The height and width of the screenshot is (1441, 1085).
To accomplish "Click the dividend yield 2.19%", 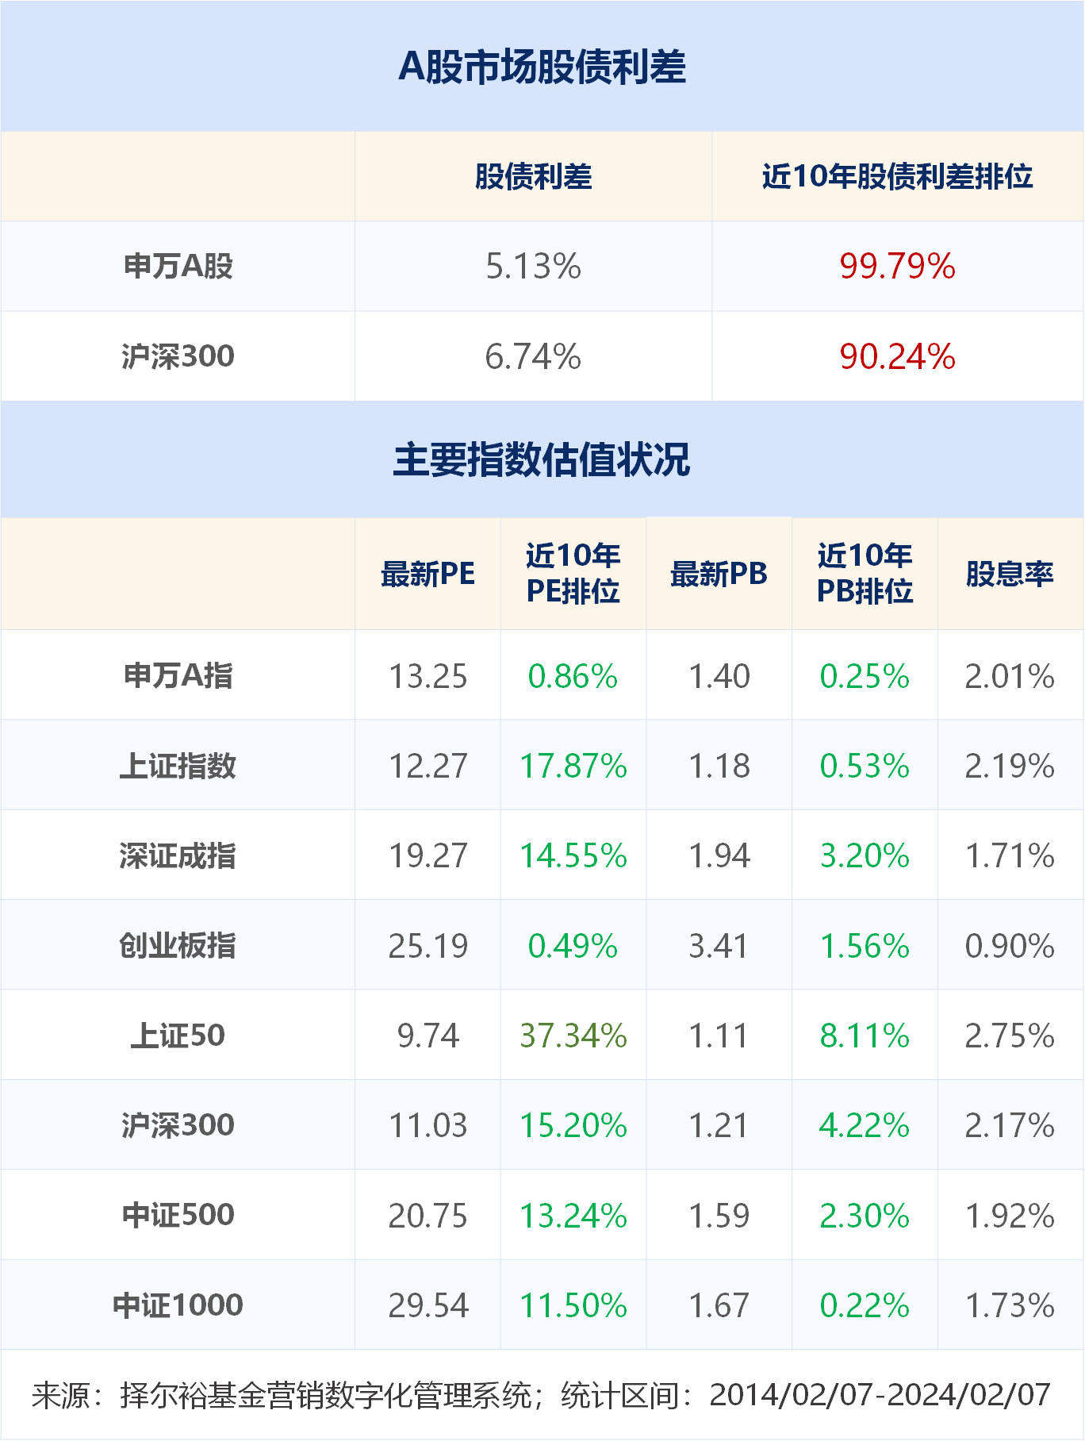I will tap(1010, 766).
